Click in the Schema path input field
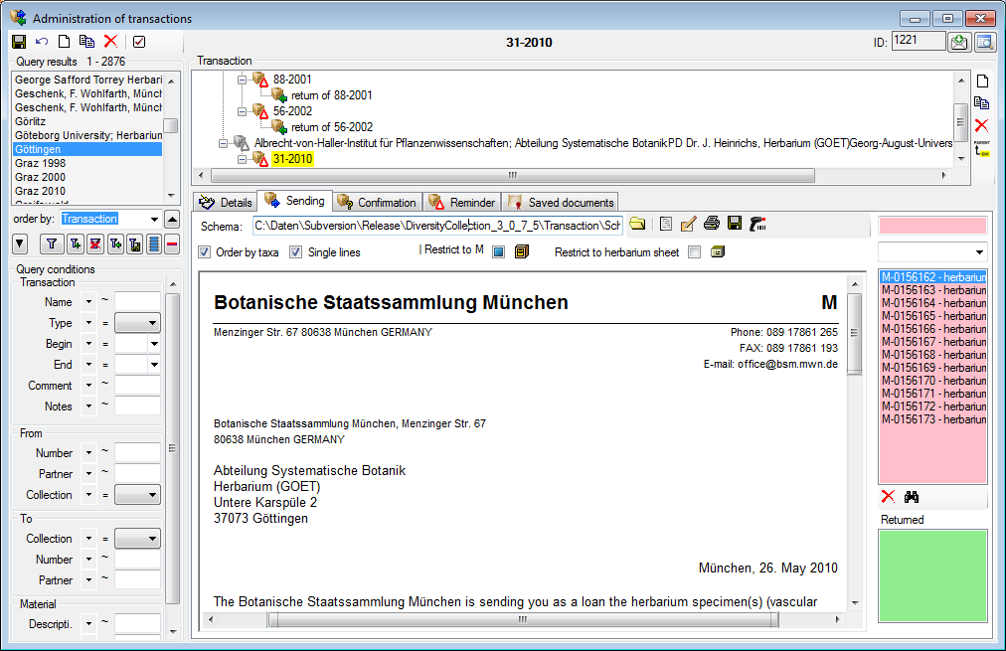This screenshot has height=651, width=1006. [x=437, y=226]
